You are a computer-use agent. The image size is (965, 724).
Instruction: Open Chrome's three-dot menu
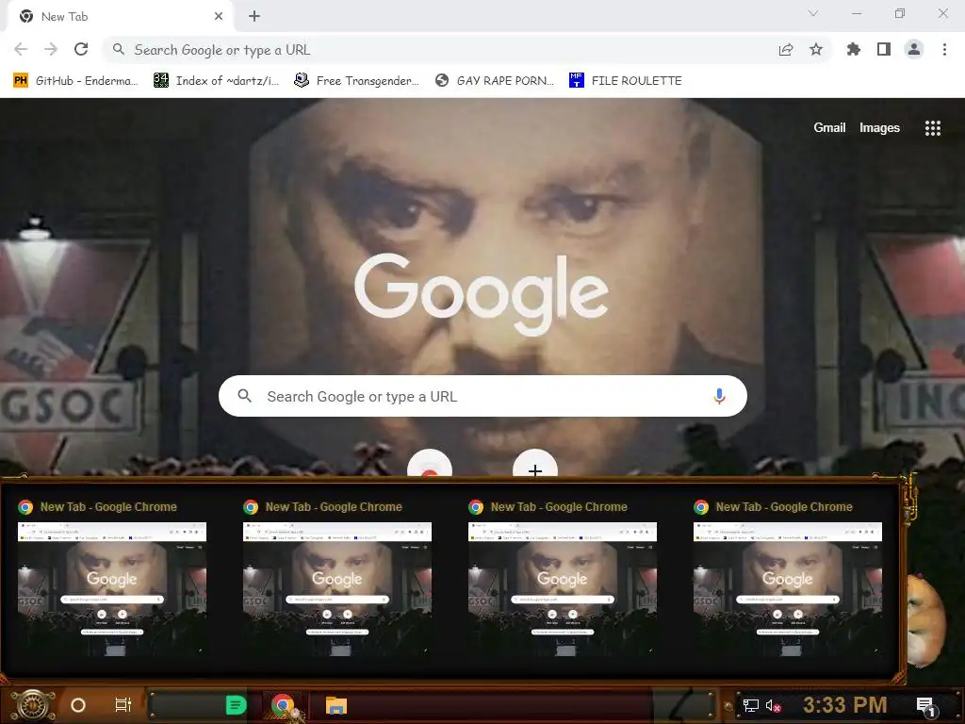[x=944, y=49]
